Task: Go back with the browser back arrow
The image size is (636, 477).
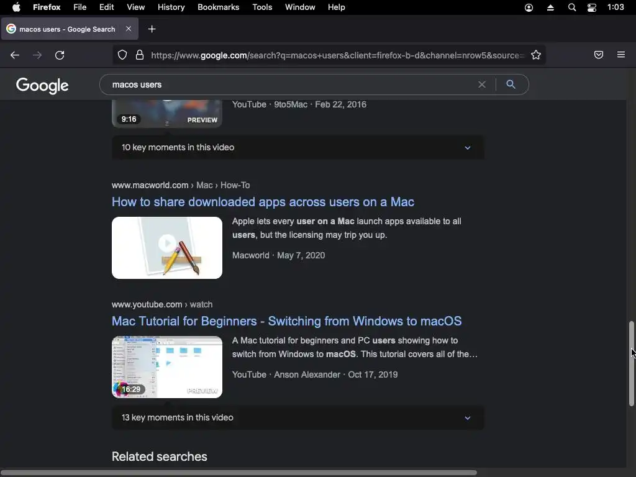Action: (15, 55)
